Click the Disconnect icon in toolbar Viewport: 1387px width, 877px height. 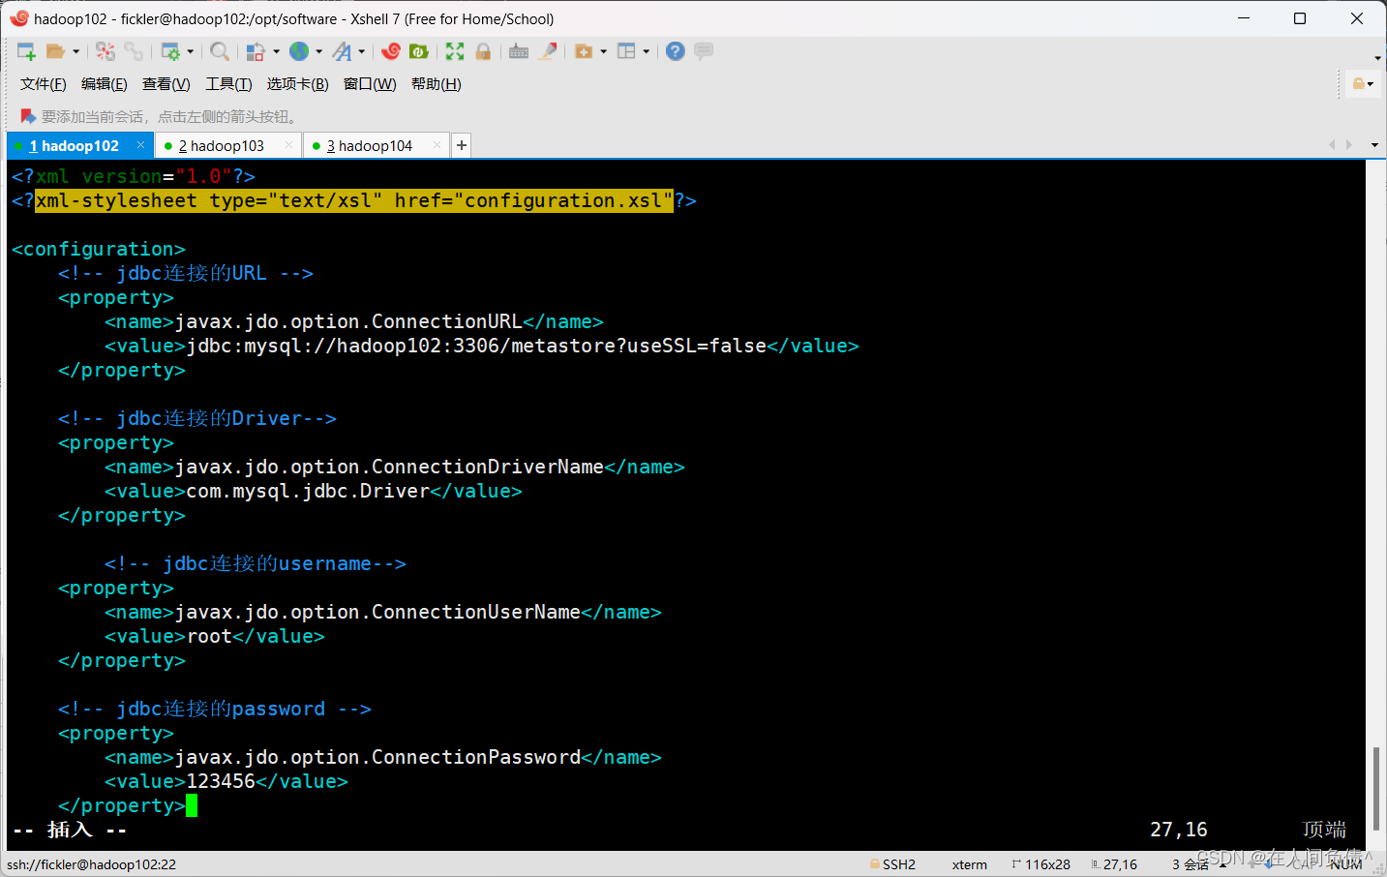point(106,51)
